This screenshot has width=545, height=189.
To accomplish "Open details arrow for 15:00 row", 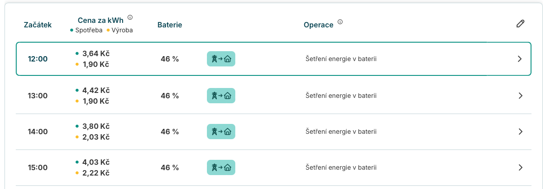I will coord(520,167).
